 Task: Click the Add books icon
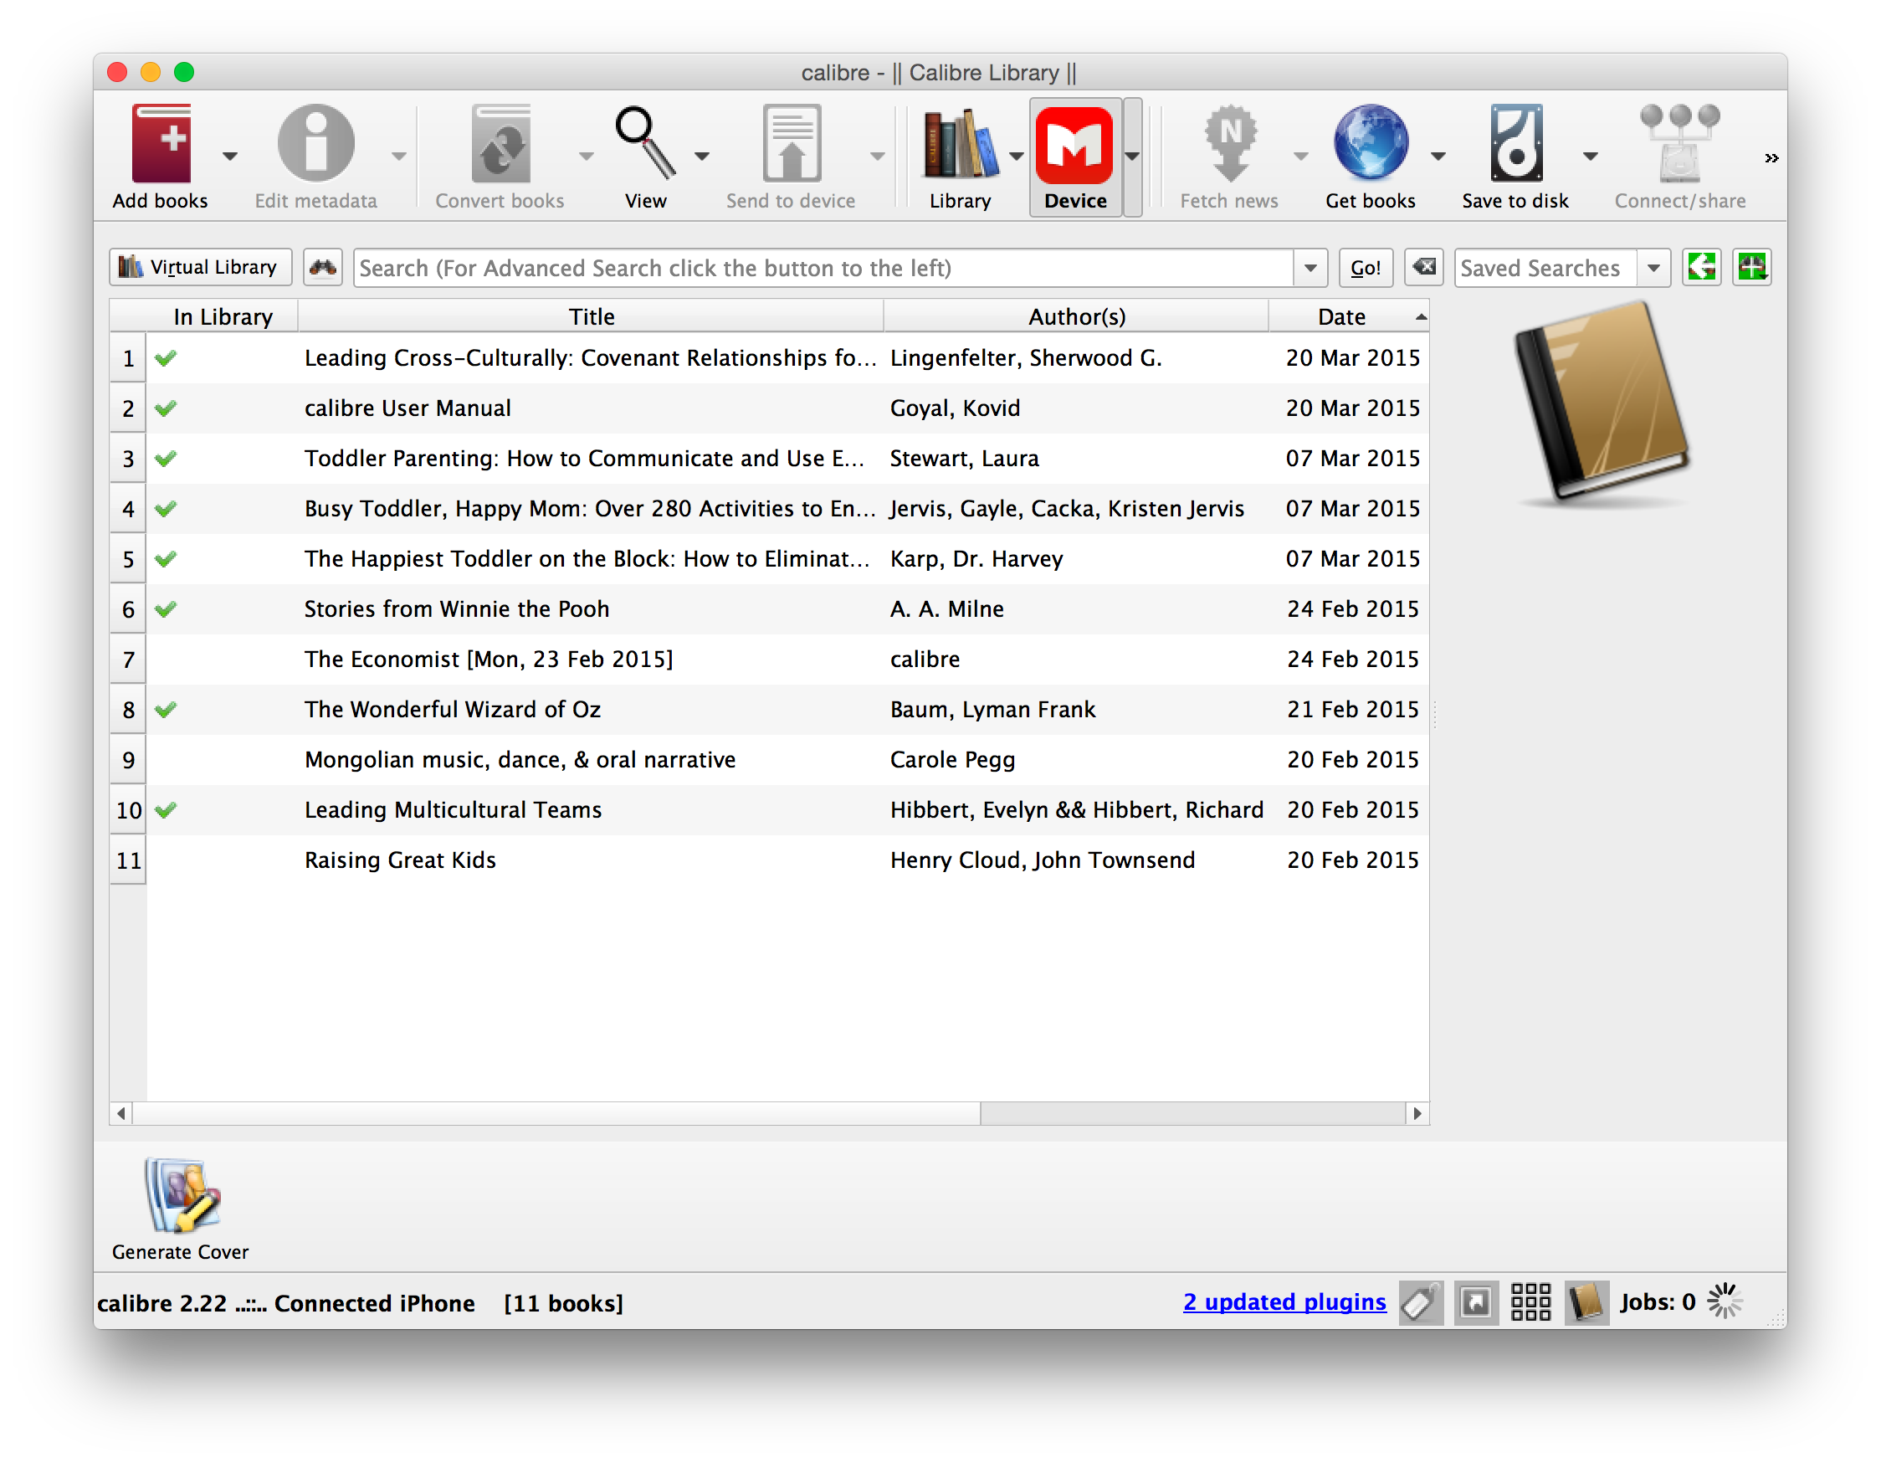[x=161, y=145]
